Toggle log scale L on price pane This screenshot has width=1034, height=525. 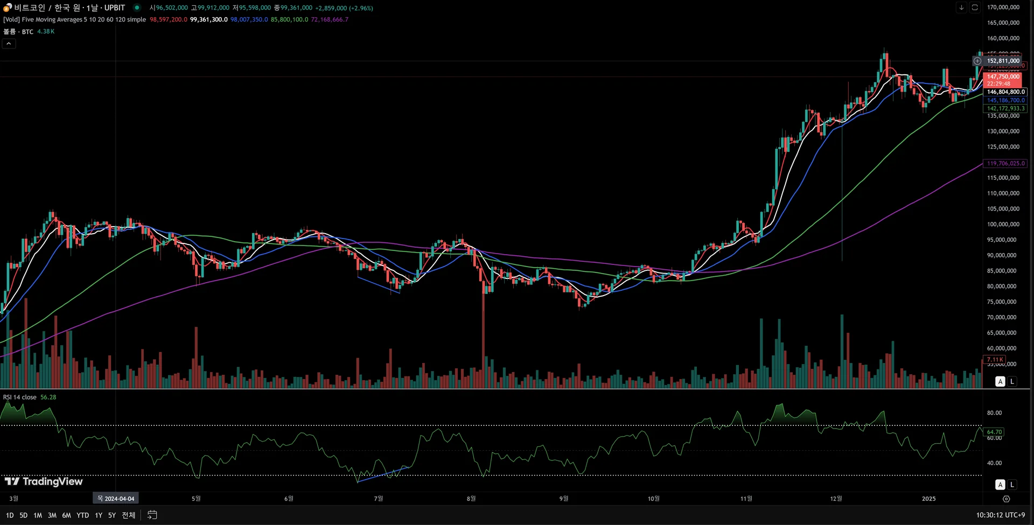[x=1012, y=381]
